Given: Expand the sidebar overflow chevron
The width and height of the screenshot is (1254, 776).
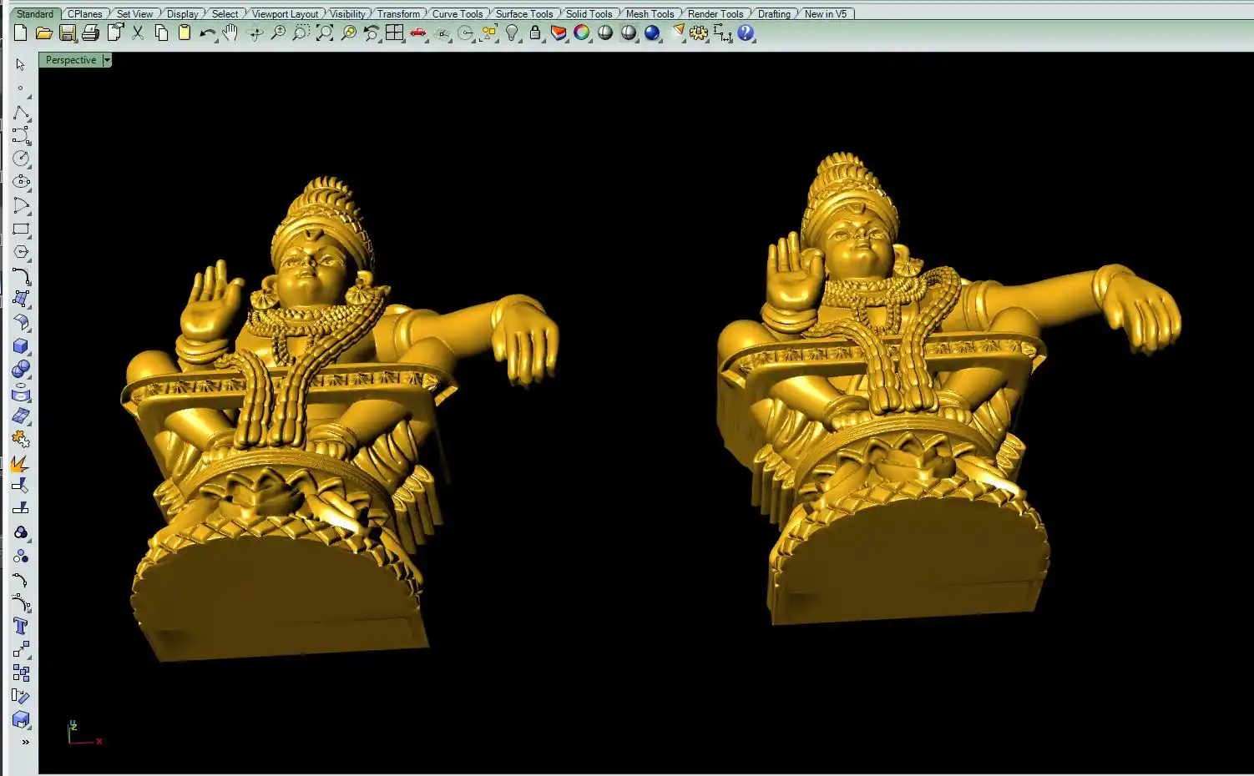Looking at the screenshot, I should coord(25,742).
